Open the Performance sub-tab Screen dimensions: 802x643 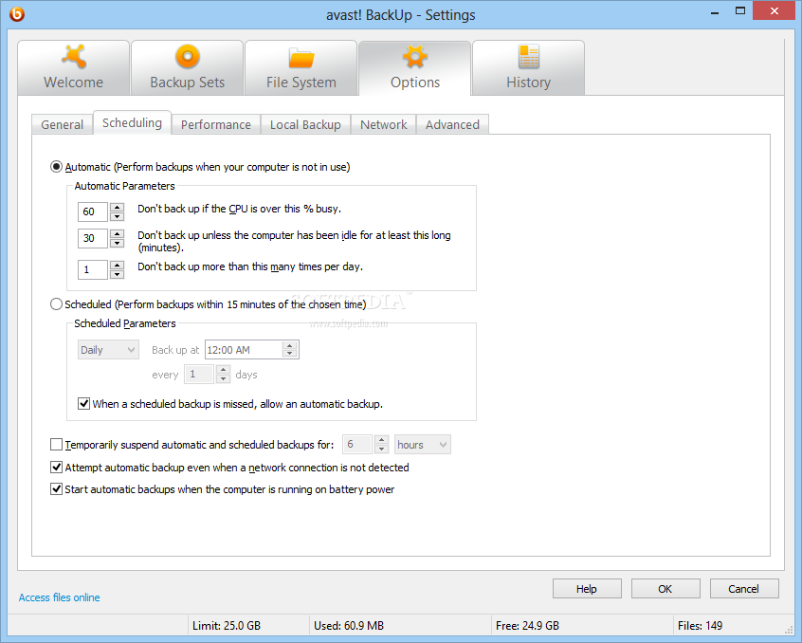[216, 124]
